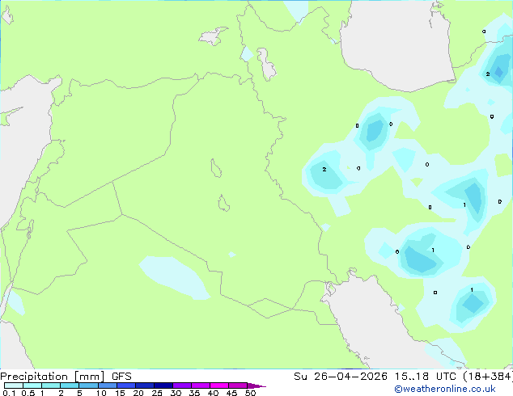Pick the 15–20 mm legend color swatch
The height and width of the screenshot is (396, 513).
coord(126,385)
